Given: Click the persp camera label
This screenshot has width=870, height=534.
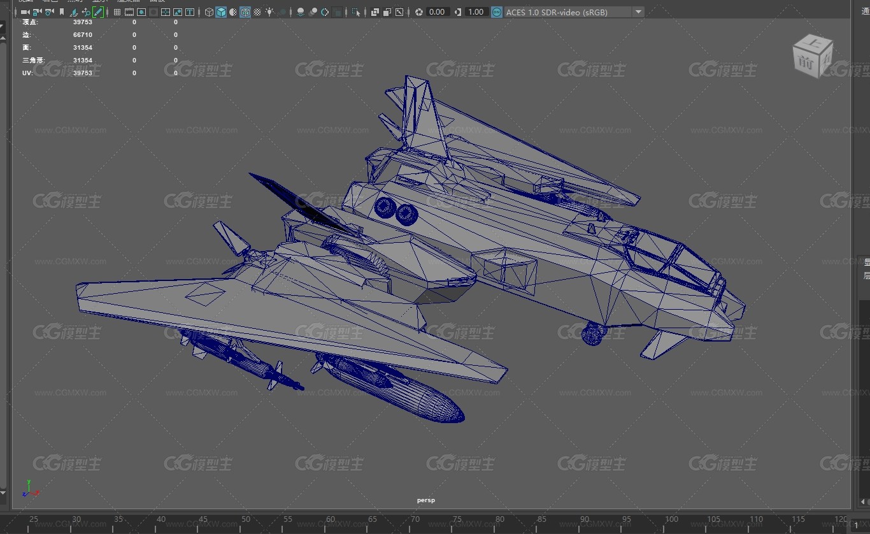Looking at the screenshot, I should click(426, 500).
